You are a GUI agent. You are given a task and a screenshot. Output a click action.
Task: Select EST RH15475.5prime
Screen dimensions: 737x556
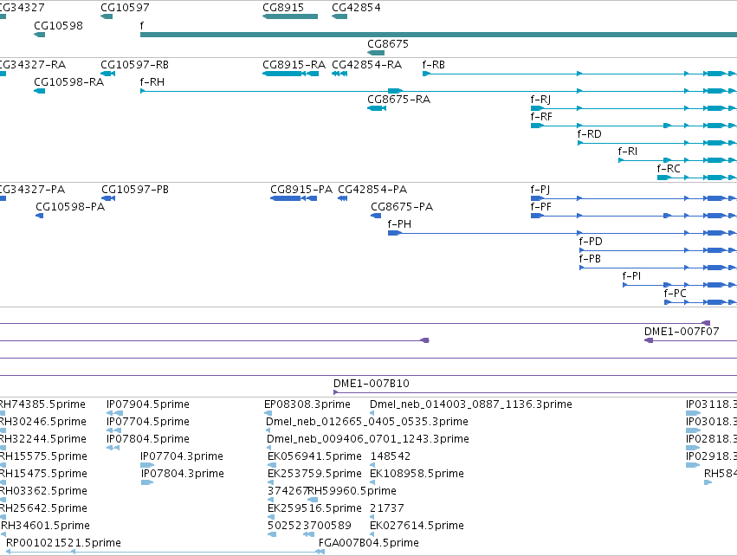click(x=43, y=474)
